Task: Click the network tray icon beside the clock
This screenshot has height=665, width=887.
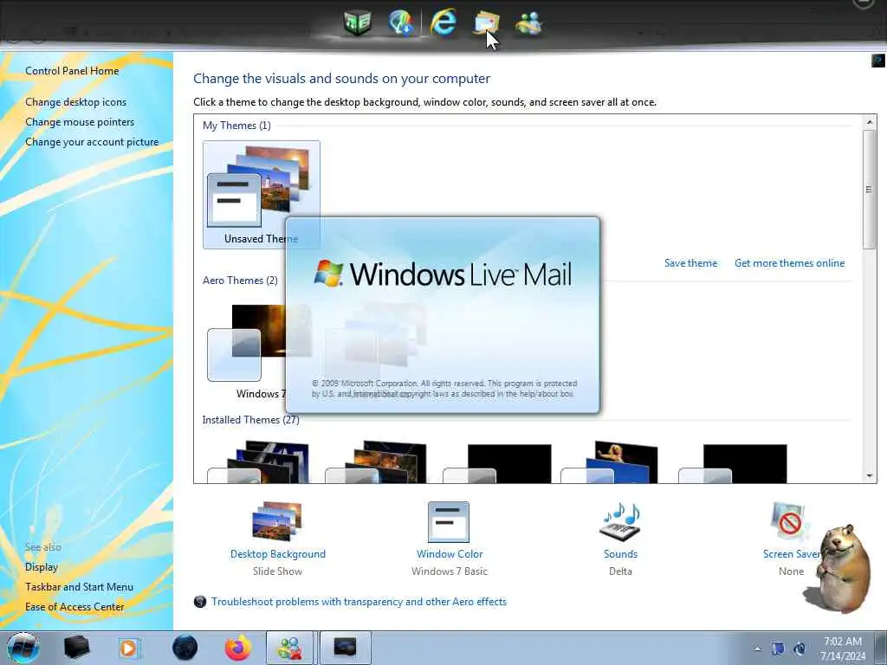Action: click(x=800, y=649)
